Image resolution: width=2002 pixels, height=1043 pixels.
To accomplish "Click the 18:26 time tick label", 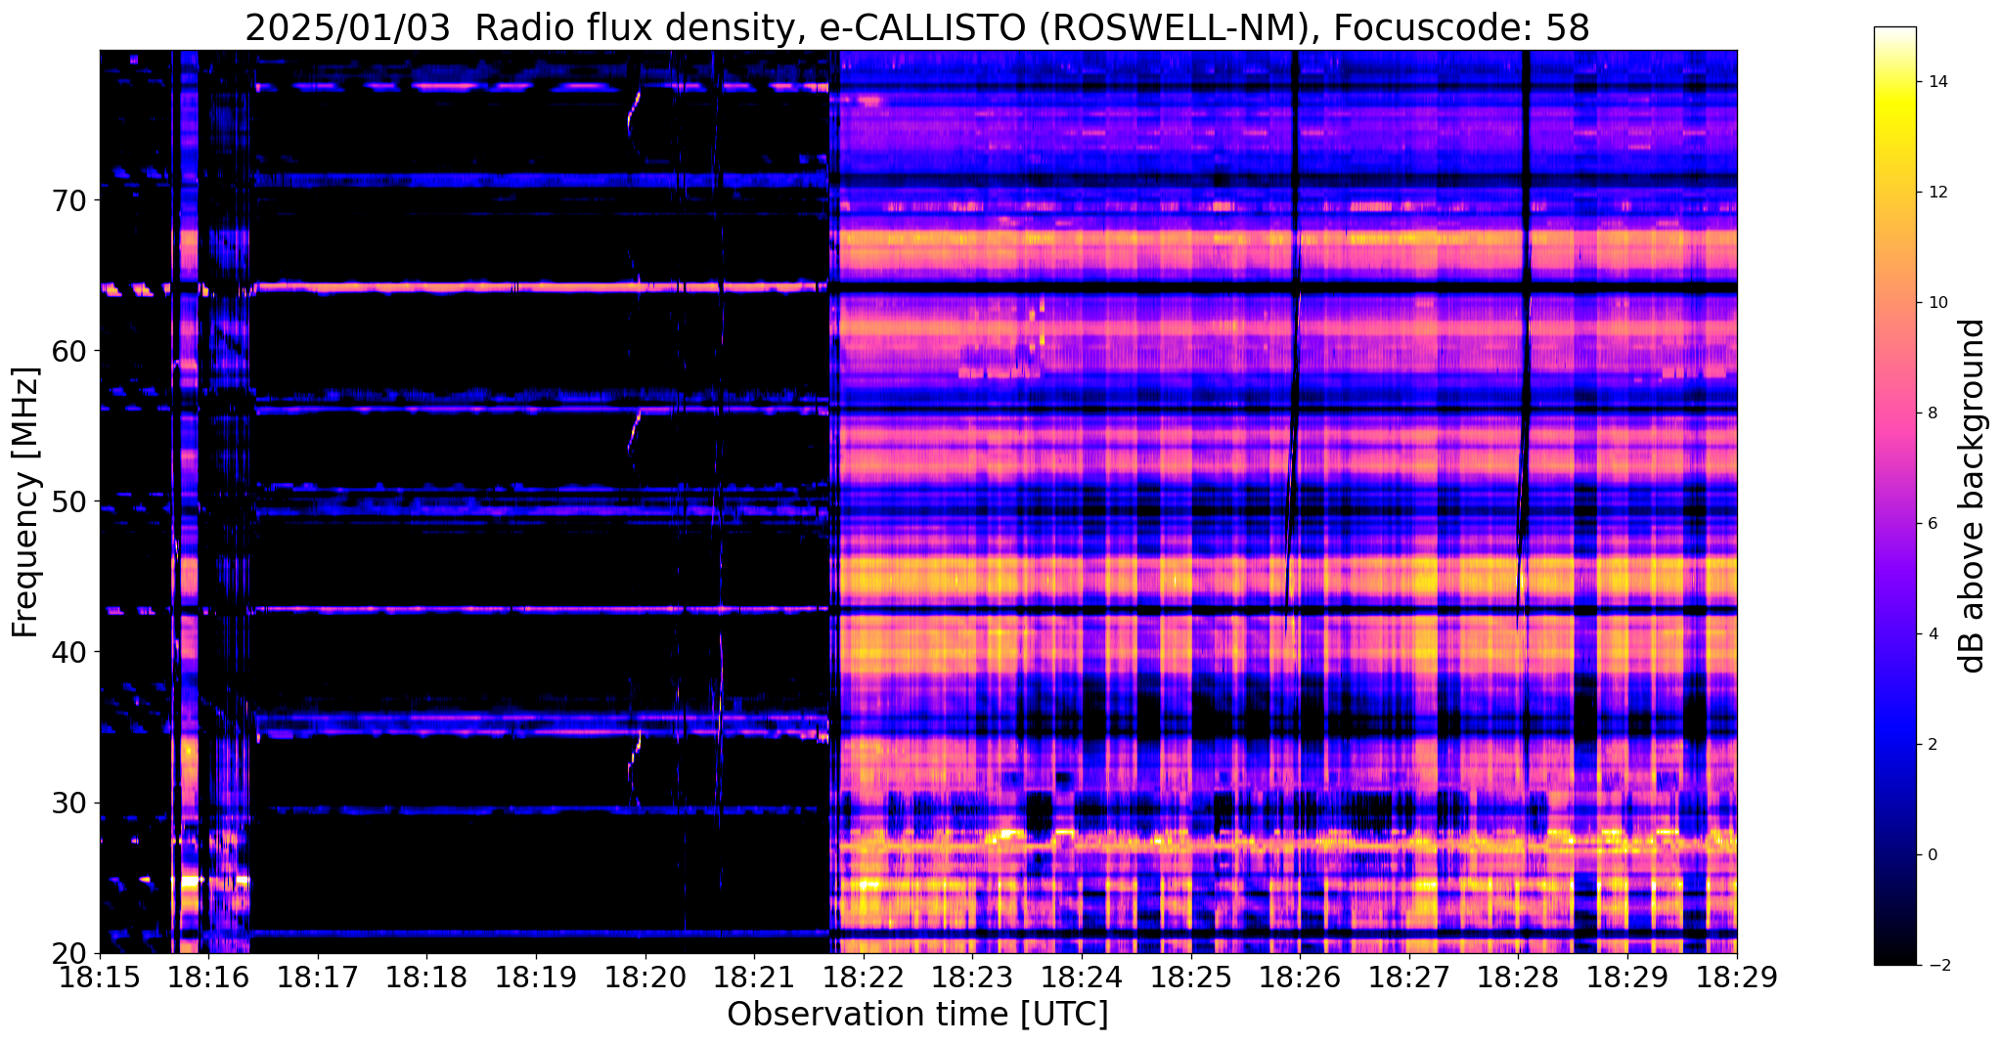I will pyautogui.click(x=1300, y=978).
